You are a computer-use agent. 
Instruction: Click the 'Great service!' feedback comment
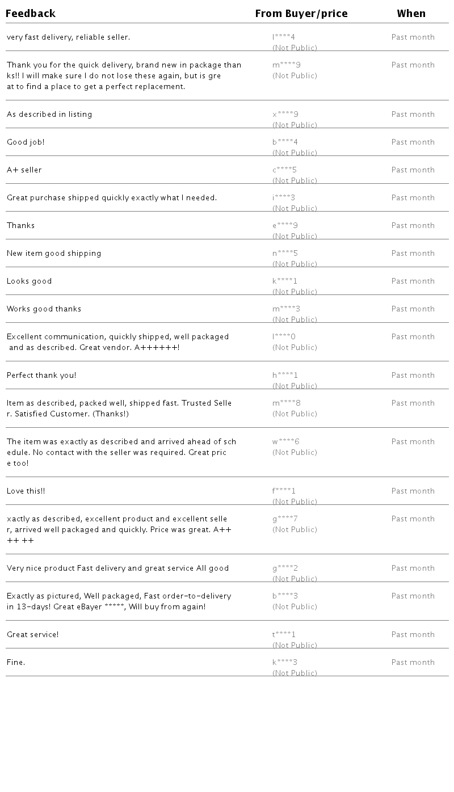(x=33, y=635)
